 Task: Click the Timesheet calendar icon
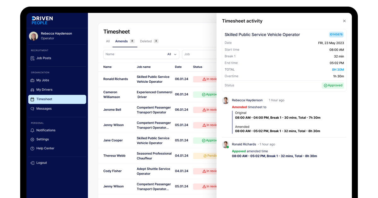click(32, 99)
